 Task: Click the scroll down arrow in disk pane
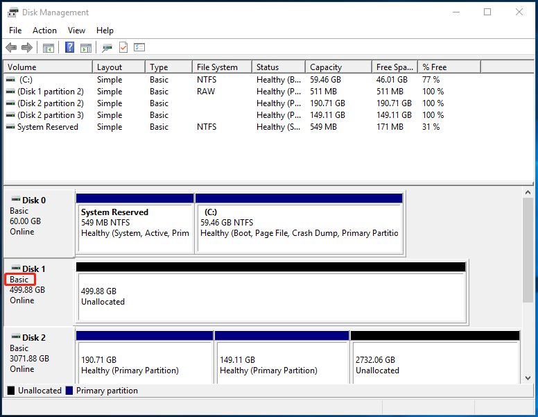[x=528, y=378]
